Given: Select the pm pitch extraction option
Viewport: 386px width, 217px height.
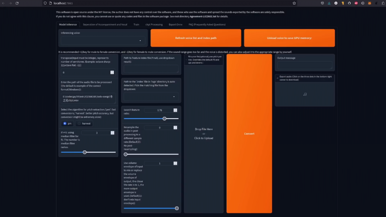Looking at the screenshot, I should tap(67, 124).
